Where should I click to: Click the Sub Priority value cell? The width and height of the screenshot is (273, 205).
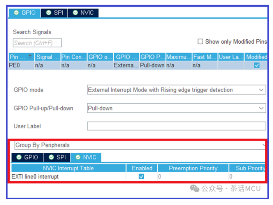click(247, 177)
